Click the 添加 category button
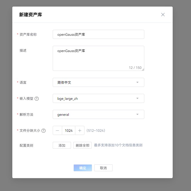Image resolution: width=191 pixels, height=191 pixels. point(62,145)
